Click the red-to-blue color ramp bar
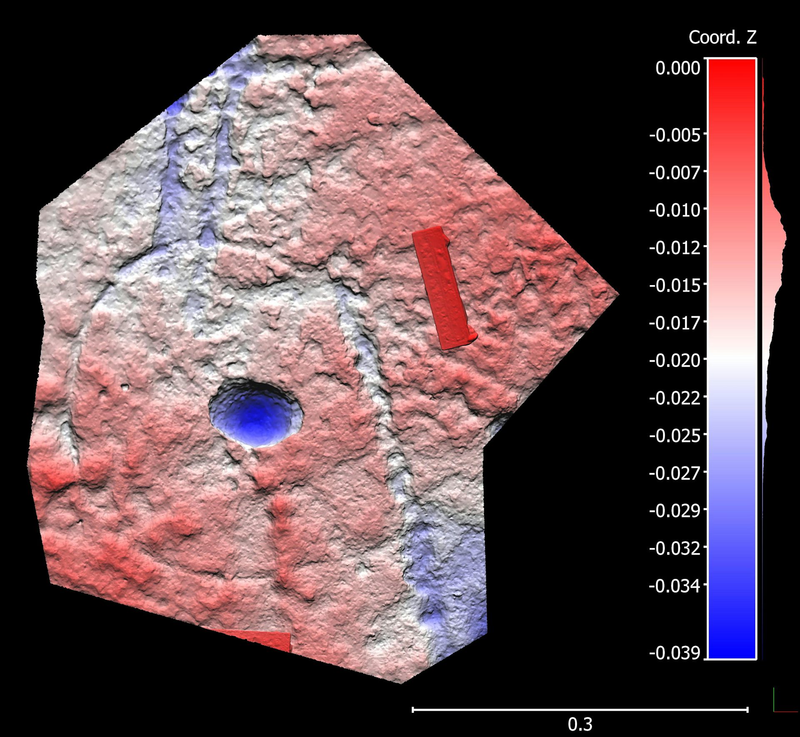The image size is (800, 737). click(732, 359)
